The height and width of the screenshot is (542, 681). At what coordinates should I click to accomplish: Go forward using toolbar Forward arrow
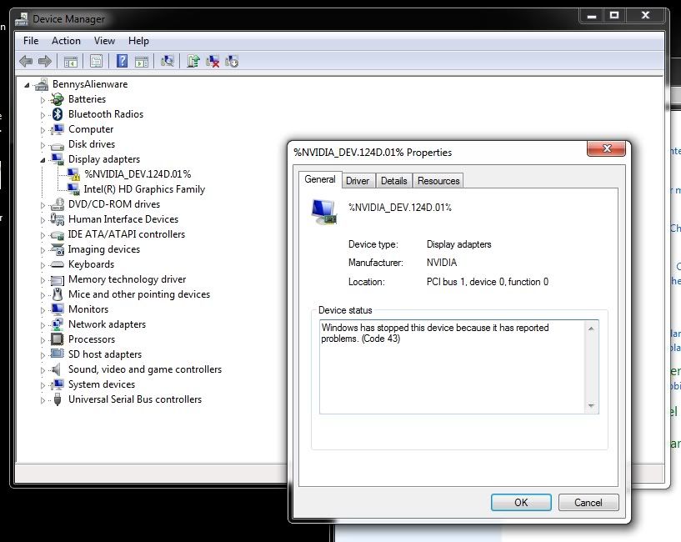(x=45, y=61)
